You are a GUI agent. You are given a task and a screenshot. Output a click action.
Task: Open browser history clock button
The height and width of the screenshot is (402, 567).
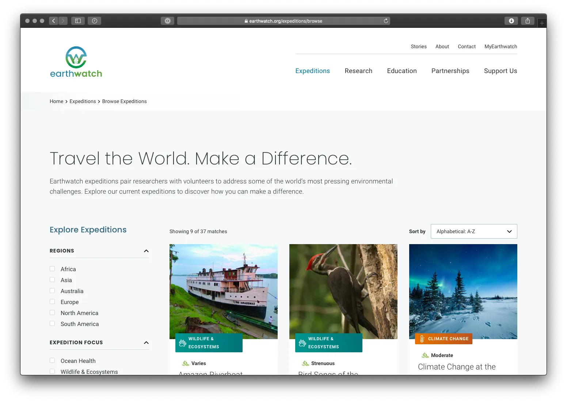[x=95, y=21]
